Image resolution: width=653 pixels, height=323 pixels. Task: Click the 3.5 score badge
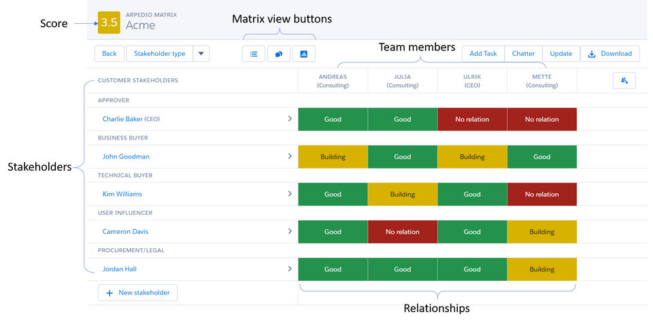pos(109,22)
